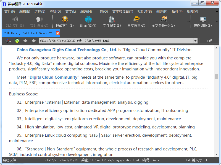Open 全文搜索 (Full Text Search) tool

tap(136, 20)
